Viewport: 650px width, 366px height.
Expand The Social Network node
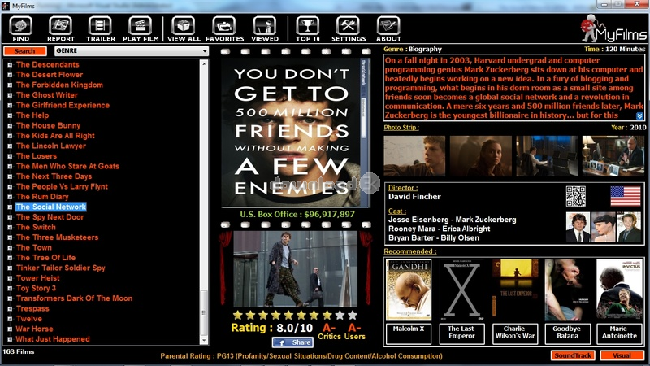(10, 207)
